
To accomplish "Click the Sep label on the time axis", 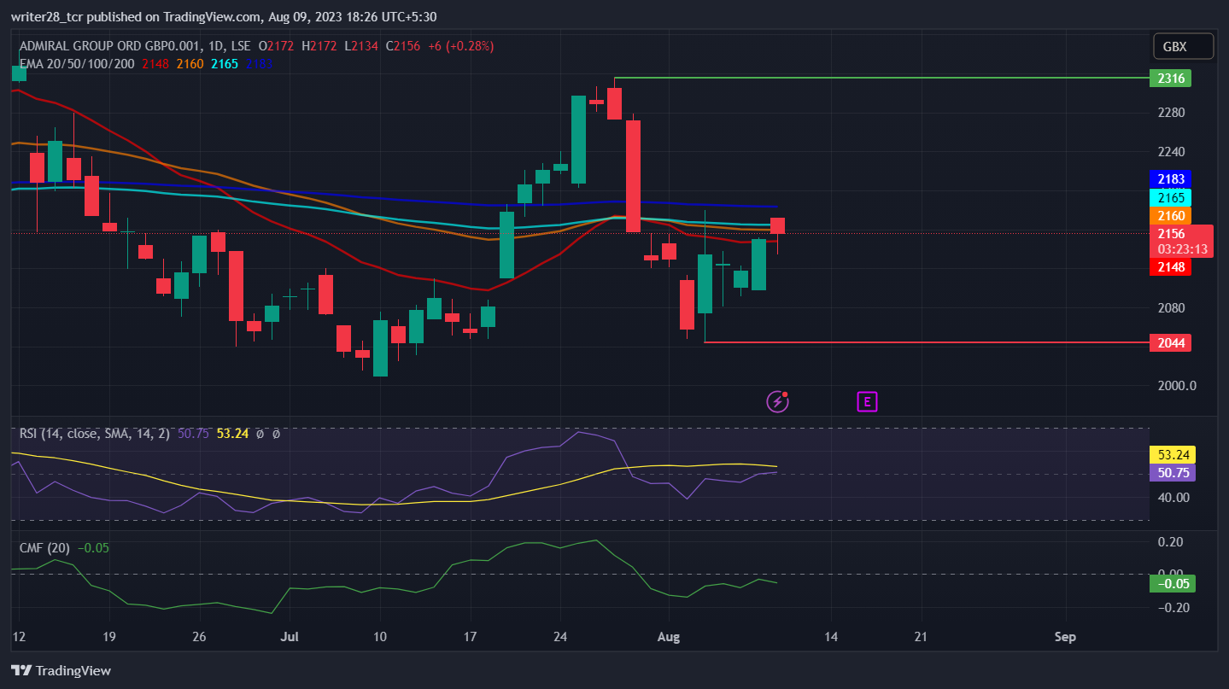I will [x=1065, y=636].
